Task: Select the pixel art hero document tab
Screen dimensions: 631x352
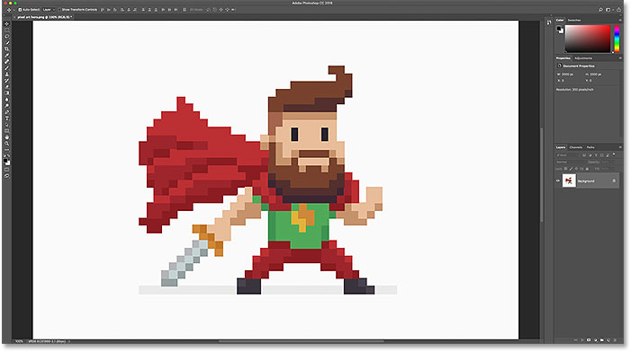Action: 43,17
